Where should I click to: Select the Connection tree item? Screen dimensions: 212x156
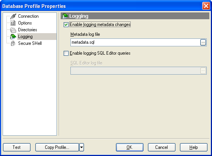[28, 16]
